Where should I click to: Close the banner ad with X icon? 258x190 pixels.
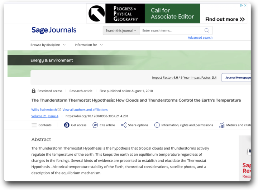pos(245,5)
